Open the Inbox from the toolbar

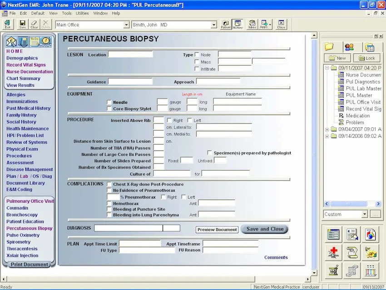tap(252, 24)
